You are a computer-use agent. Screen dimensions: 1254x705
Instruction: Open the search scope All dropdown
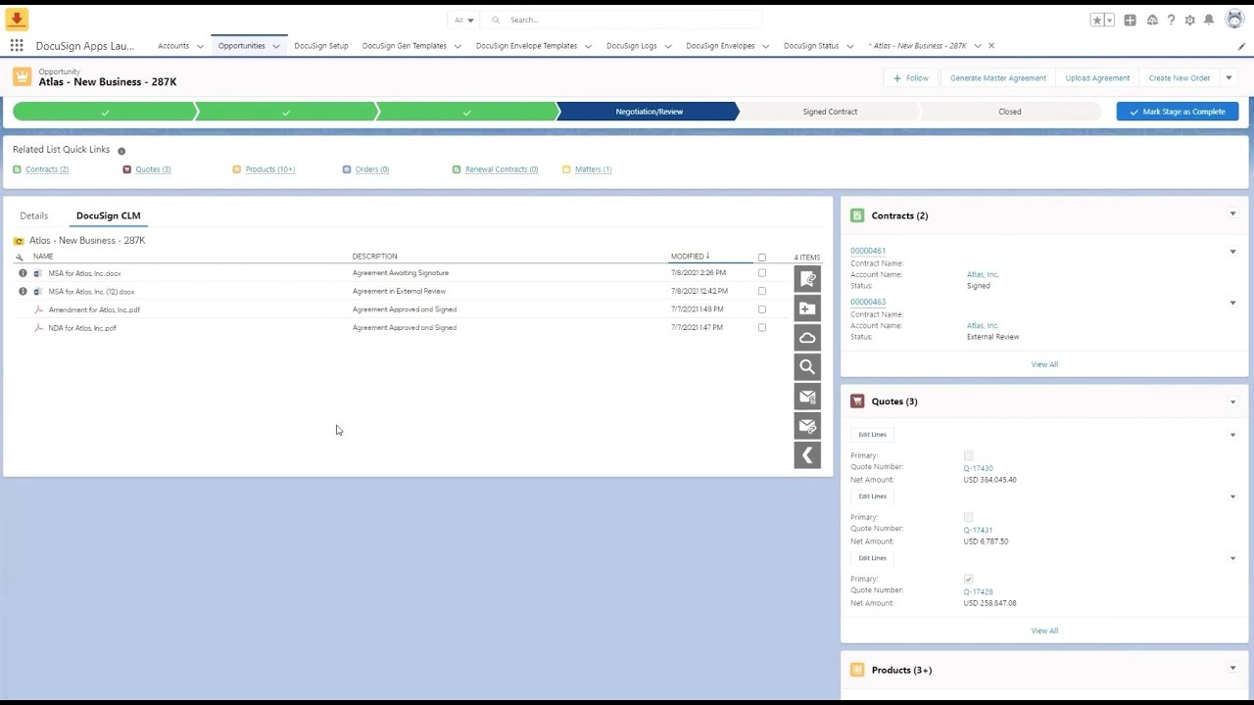point(463,20)
